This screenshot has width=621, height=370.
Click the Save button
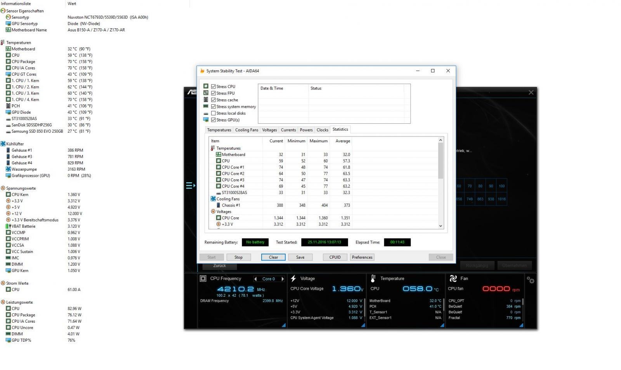coord(300,257)
